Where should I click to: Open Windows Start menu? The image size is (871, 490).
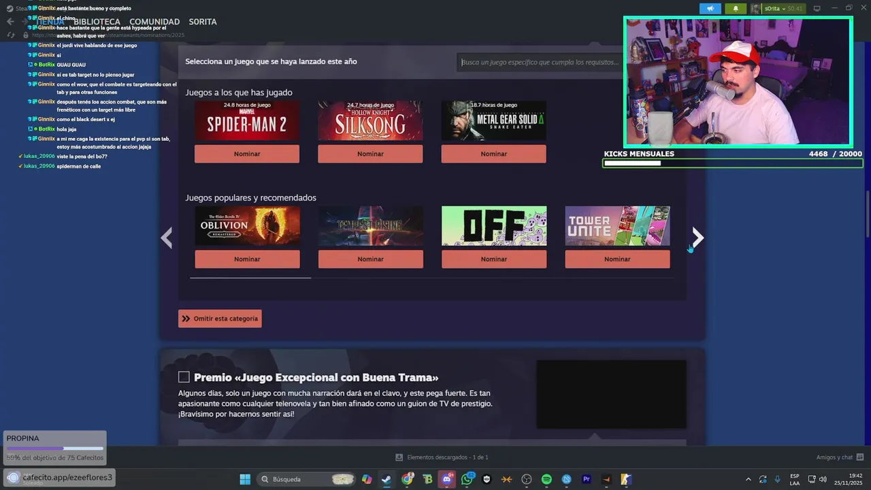245,479
